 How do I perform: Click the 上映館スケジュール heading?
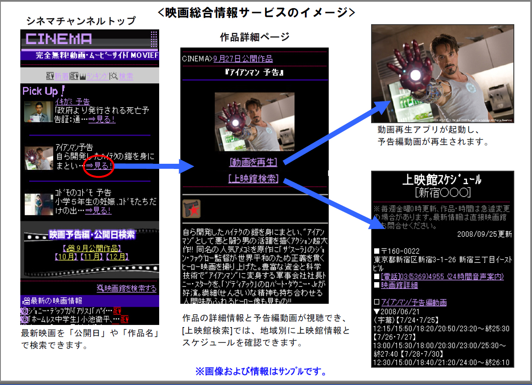coord(442,180)
